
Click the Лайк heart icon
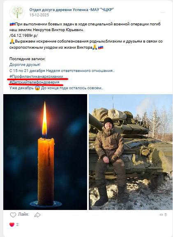click(x=13, y=215)
